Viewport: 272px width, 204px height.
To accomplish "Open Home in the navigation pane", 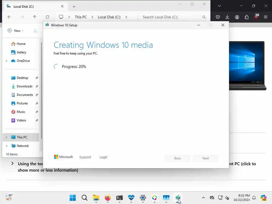I will (21, 44).
